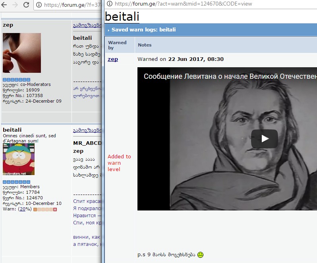Select the 'Warned by' column header

pos(117,45)
